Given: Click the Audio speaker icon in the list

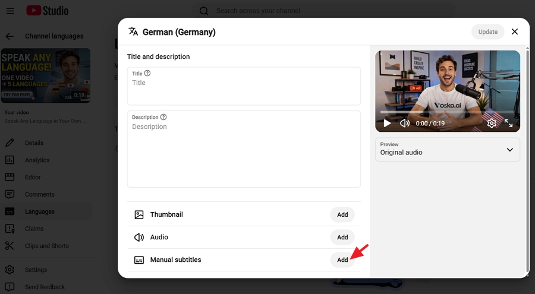Looking at the screenshot, I should [139, 238].
